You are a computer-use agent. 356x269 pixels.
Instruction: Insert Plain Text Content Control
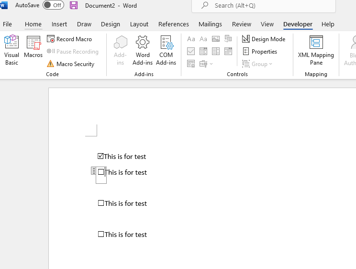coord(203,39)
